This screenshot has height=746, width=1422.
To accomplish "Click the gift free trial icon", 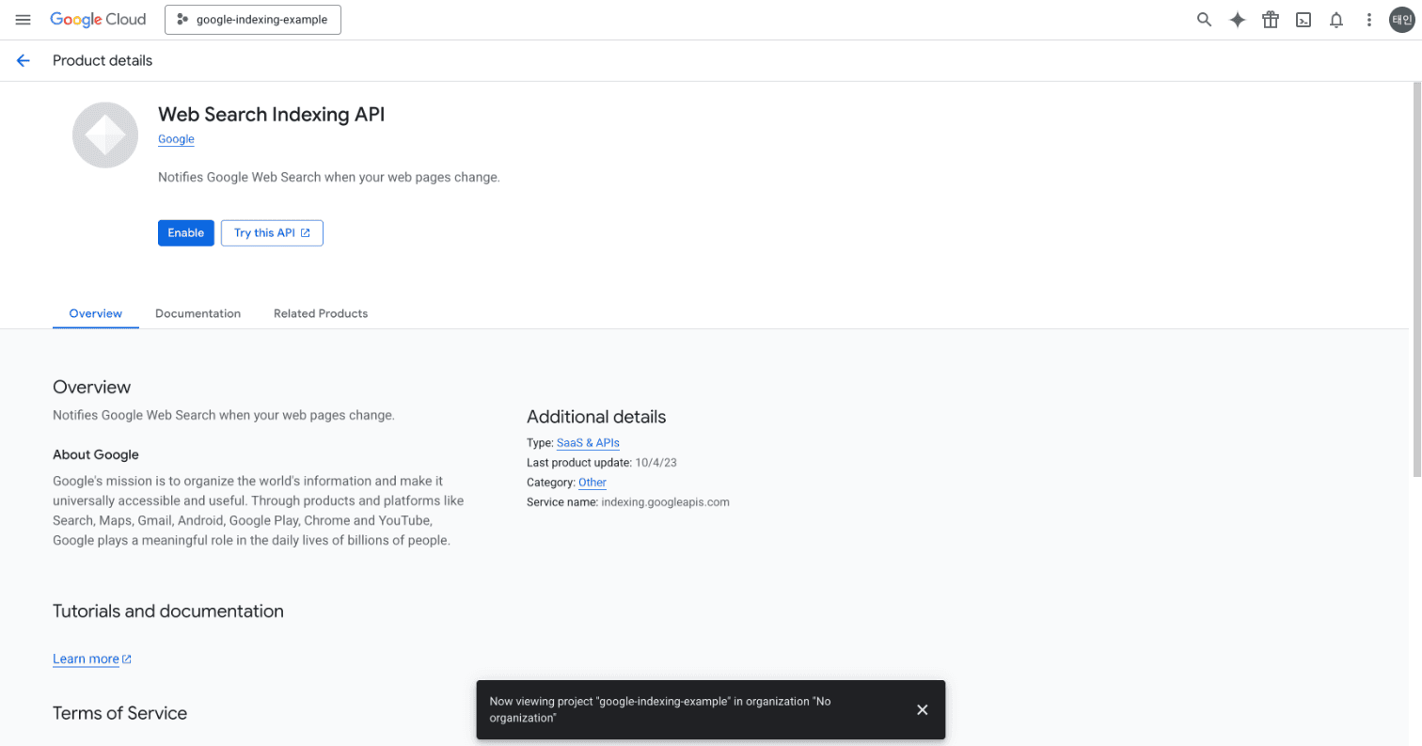I will pyautogui.click(x=1271, y=20).
